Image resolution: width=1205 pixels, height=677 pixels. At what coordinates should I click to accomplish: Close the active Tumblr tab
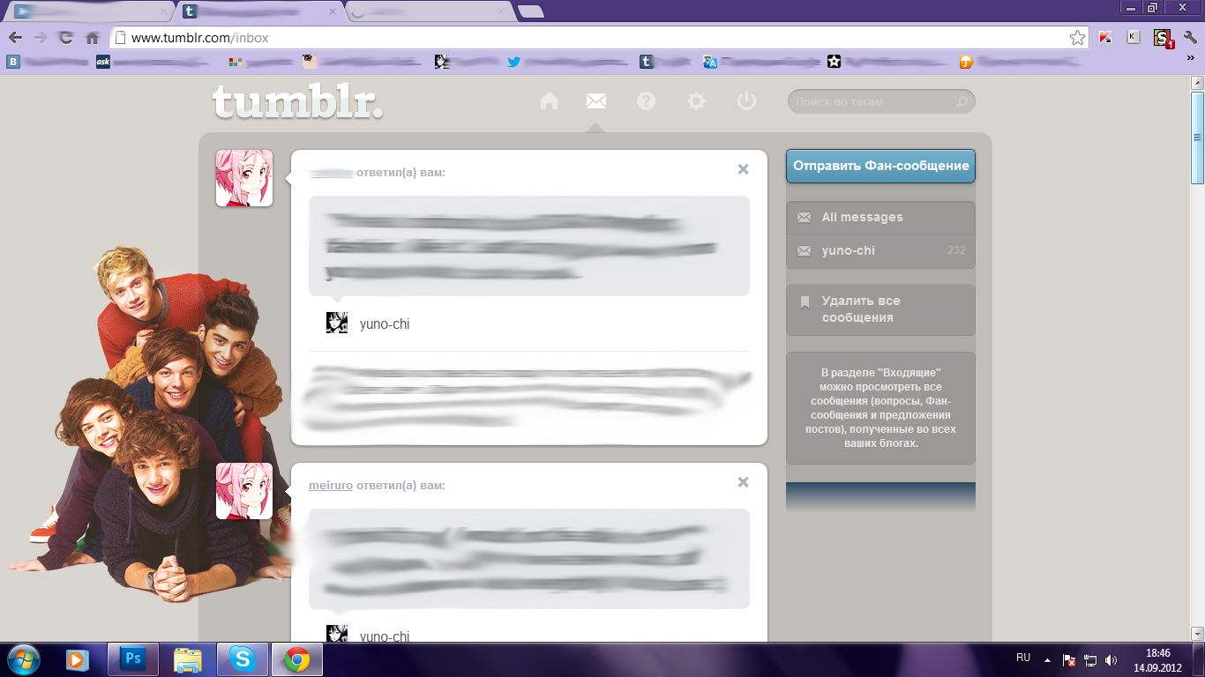click(x=333, y=11)
